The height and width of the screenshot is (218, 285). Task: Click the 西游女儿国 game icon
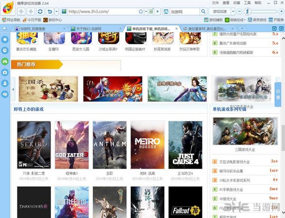click(x=81, y=39)
